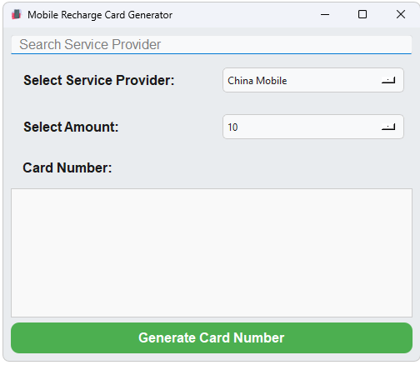Click the Search Service Provider placeholder text
The height and width of the screenshot is (365, 420).
coord(90,44)
